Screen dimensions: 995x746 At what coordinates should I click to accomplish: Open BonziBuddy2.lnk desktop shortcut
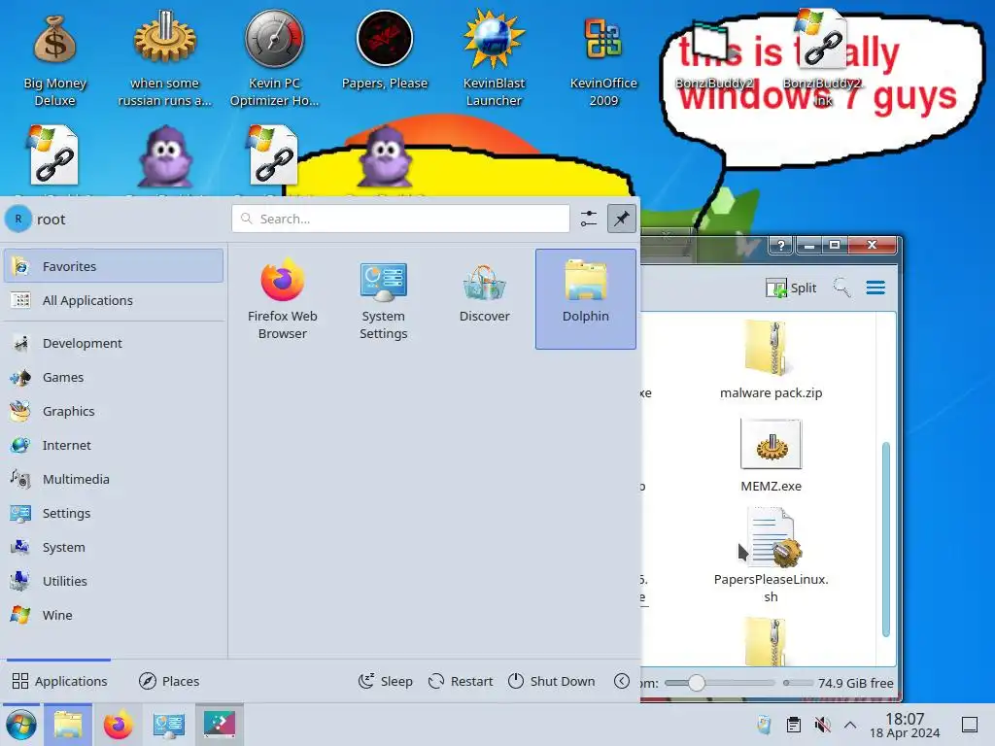[x=822, y=59]
